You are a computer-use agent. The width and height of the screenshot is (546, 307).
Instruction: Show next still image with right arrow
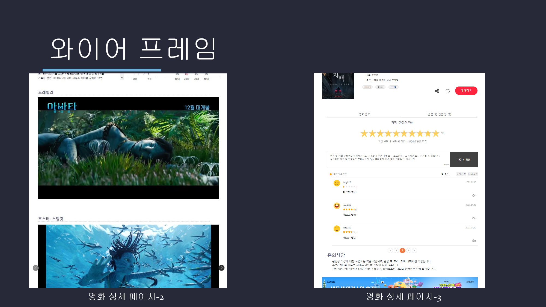(222, 268)
